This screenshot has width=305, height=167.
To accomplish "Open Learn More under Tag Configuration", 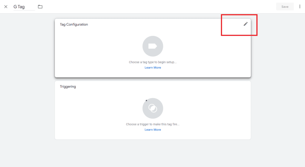I will click(x=152, y=68).
